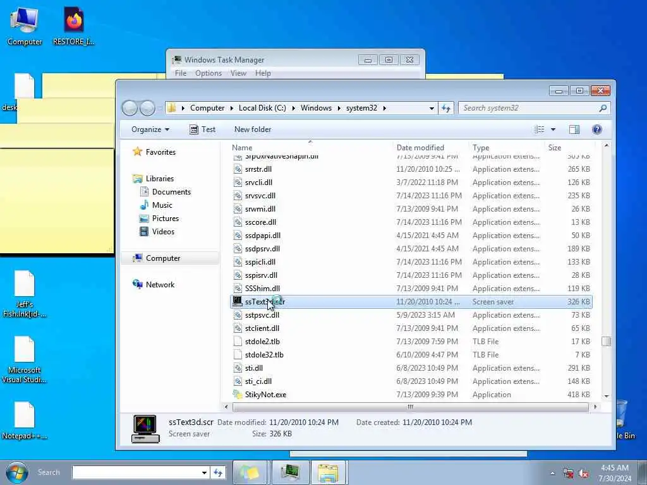Click Local Disk (C:) in breadcrumb
The image size is (647, 485).
pyautogui.click(x=262, y=108)
